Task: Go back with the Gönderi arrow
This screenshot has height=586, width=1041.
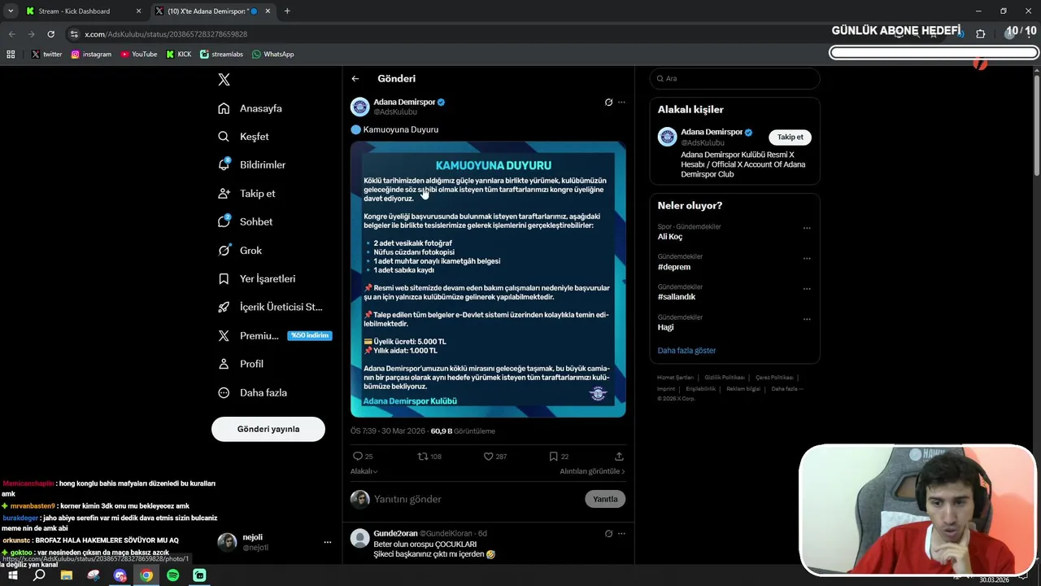Action: click(355, 79)
